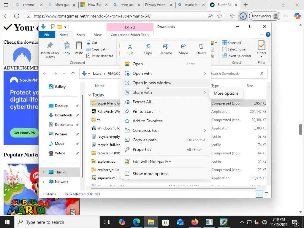304x228 pixels.
Task: Click Copy path in ribbon
Action: tap(97, 50)
